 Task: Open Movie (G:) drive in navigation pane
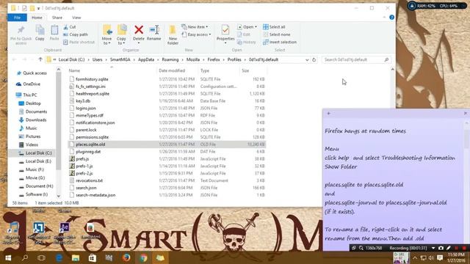(x=35, y=177)
